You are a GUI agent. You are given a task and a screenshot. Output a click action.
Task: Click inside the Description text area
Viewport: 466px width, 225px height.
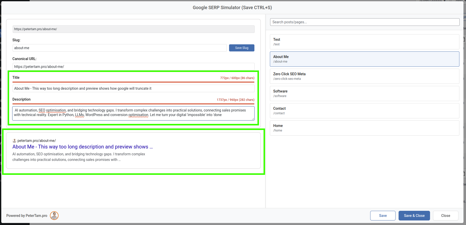click(x=134, y=113)
